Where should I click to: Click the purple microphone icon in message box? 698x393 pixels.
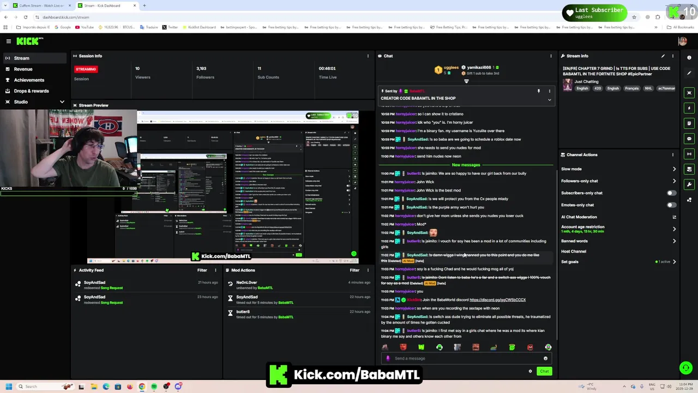[x=388, y=359]
